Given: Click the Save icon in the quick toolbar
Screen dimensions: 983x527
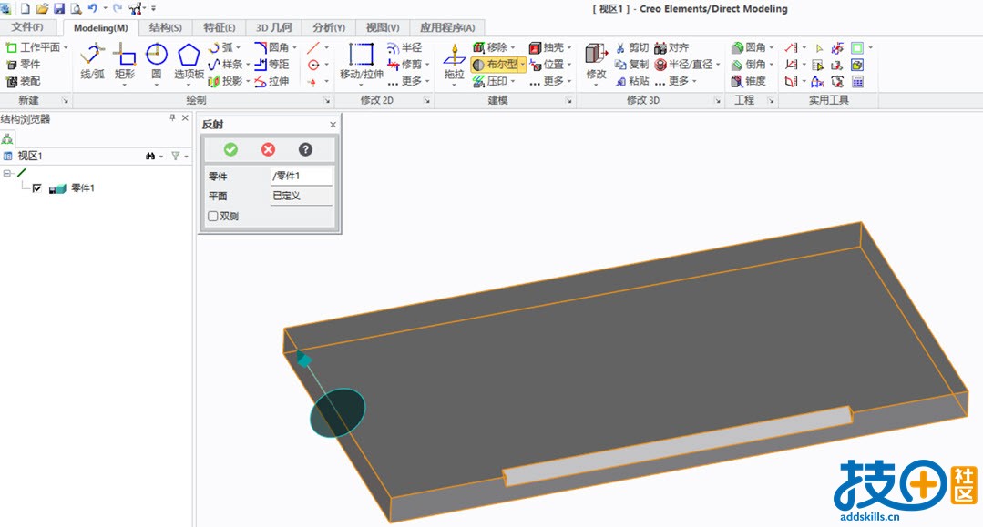Looking at the screenshot, I should coord(59,9).
